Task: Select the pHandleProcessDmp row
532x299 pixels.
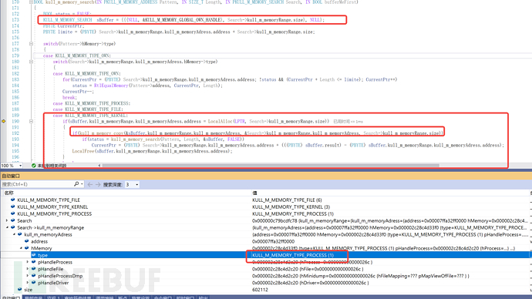Action: click(266, 276)
